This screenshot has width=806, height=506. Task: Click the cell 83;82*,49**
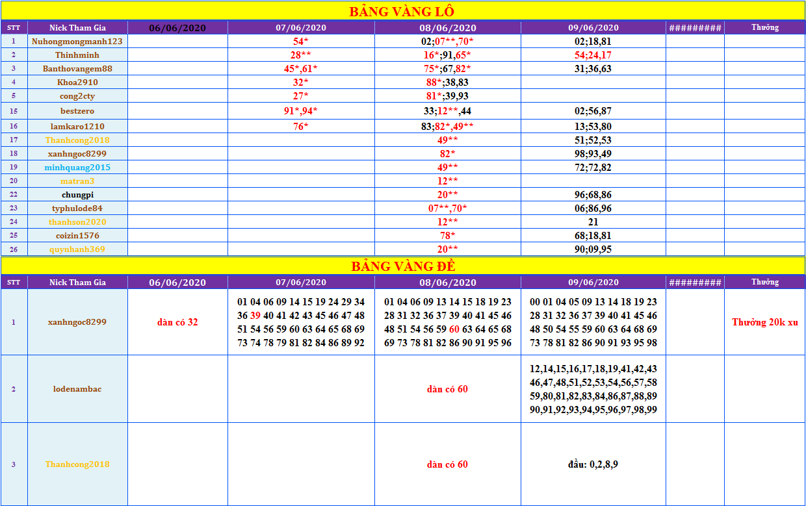(448, 126)
